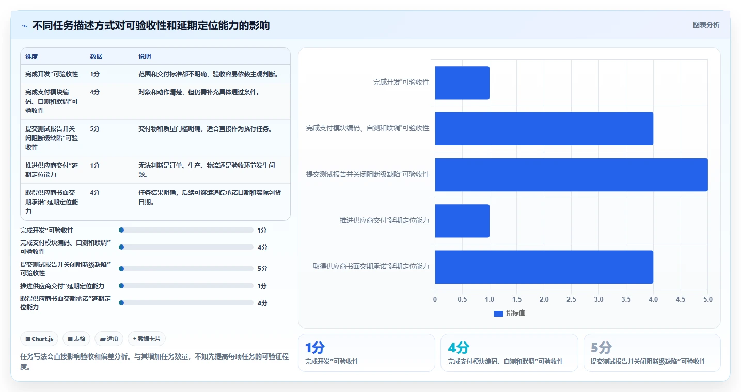Click the progress bar for 提交测试报告并关闭阻断级缺陷

[186, 268]
